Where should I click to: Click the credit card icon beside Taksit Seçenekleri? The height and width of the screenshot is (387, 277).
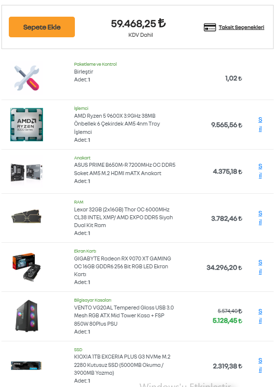point(210,27)
